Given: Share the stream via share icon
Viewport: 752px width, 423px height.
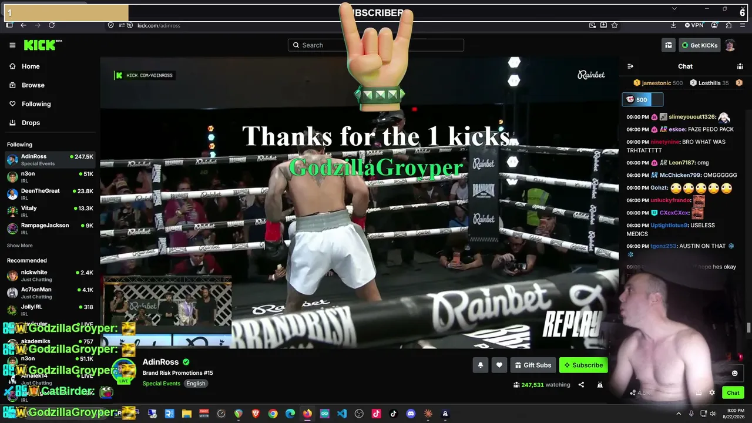Looking at the screenshot, I should pyautogui.click(x=581, y=385).
